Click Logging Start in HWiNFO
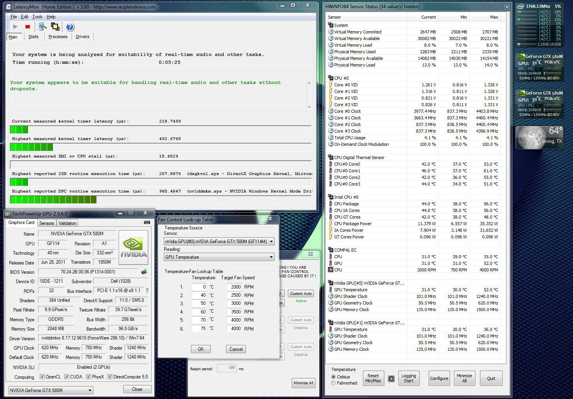 [x=408, y=378]
